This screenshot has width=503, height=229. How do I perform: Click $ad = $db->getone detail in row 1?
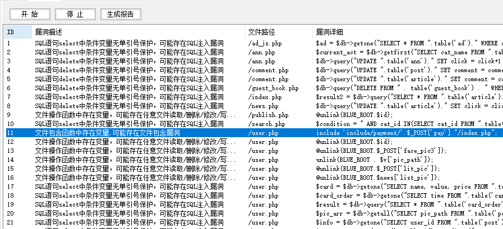[409, 43]
